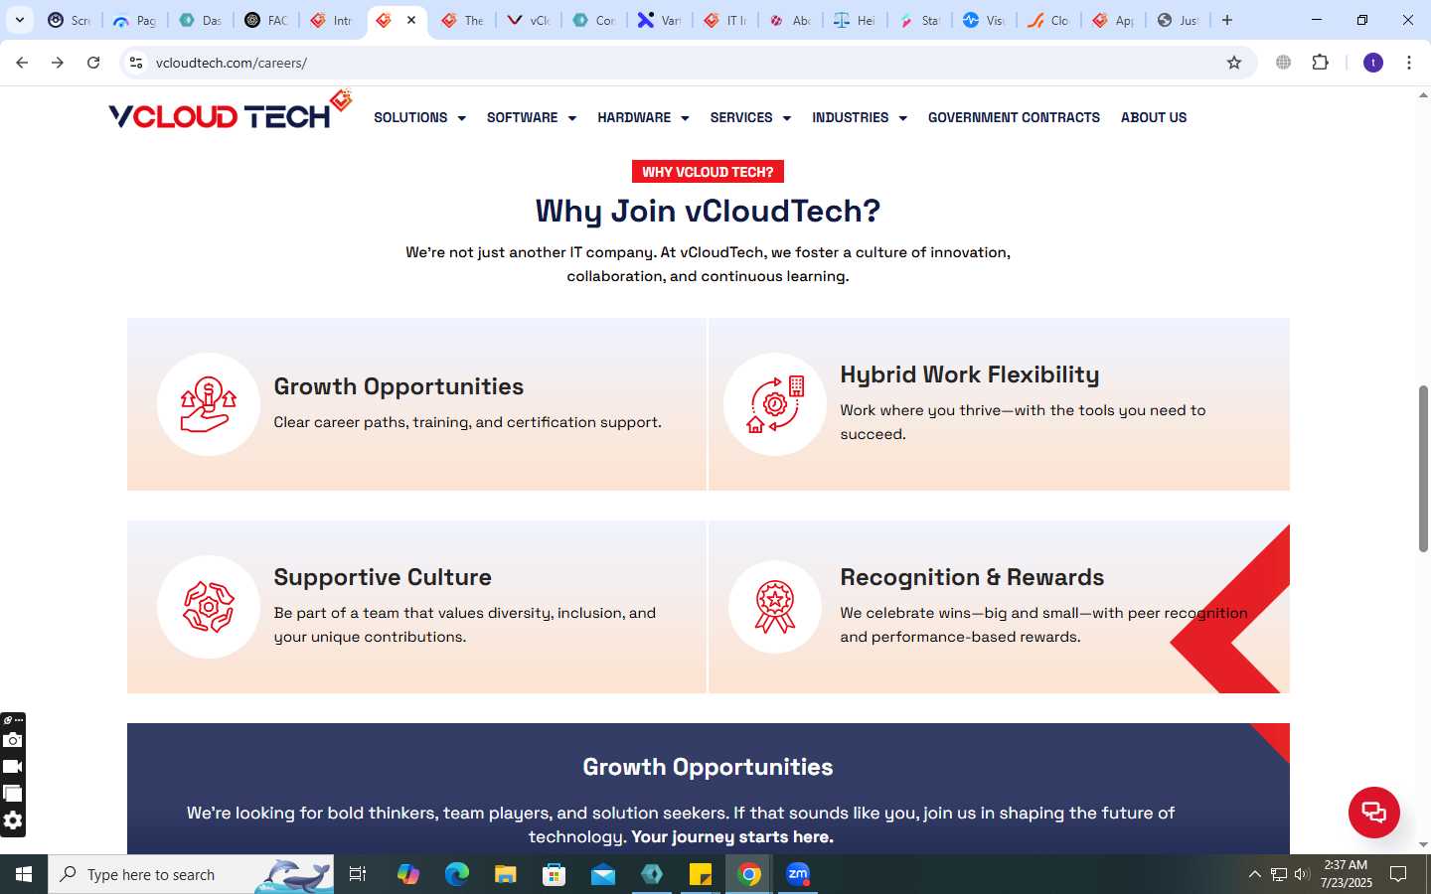
Task: Click the Recognition & Rewards heading
Action: pyautogui.click(x=972, y=577)
